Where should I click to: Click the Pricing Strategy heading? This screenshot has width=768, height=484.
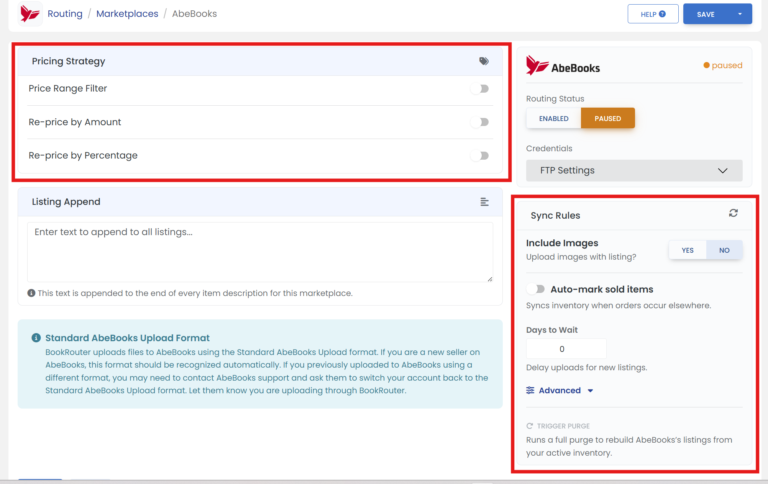(68, 61)
